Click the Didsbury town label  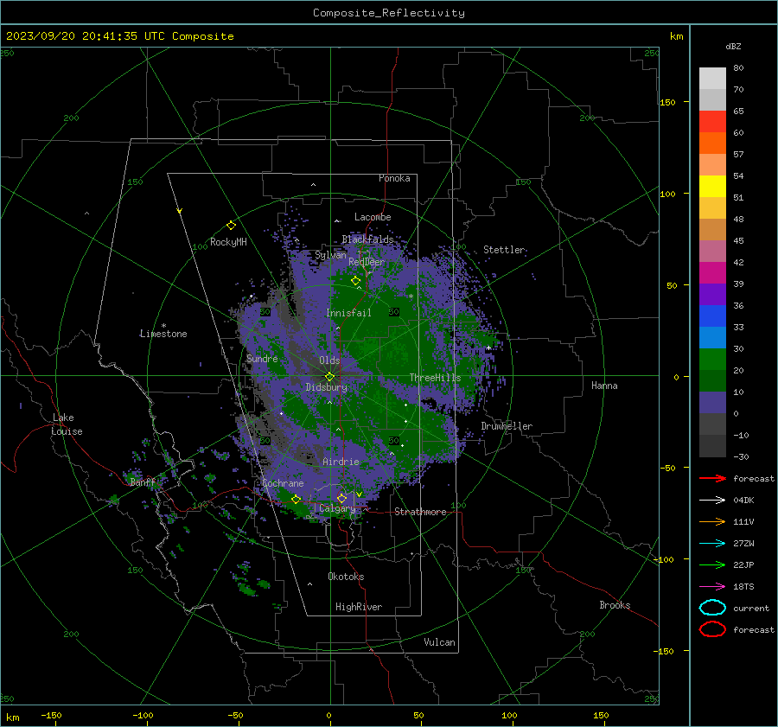326,387
